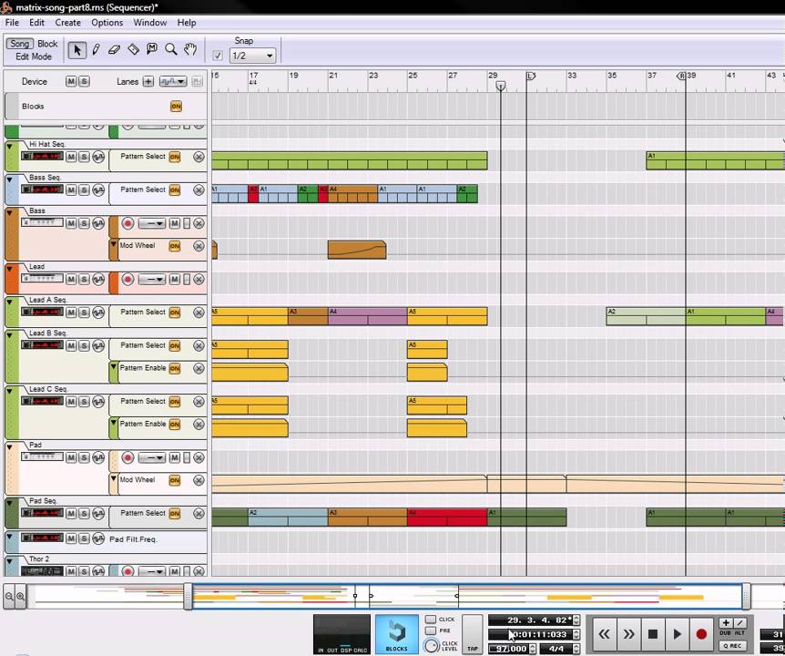The image size is (785, 656).
Task: Click the Q REC button
Action: (733, 646)
